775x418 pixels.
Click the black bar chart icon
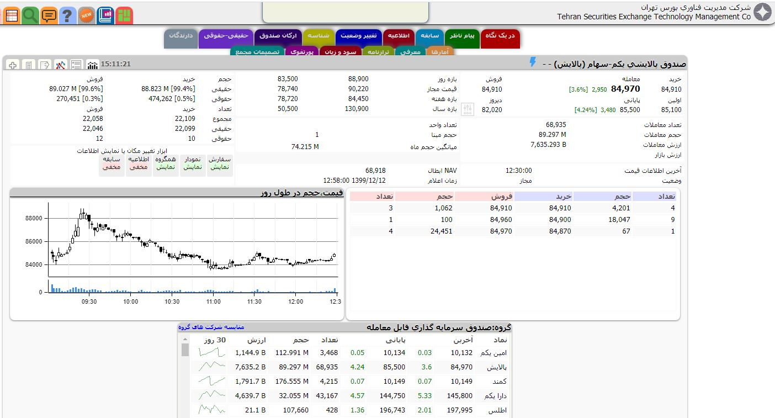click(x=93, y=65)
